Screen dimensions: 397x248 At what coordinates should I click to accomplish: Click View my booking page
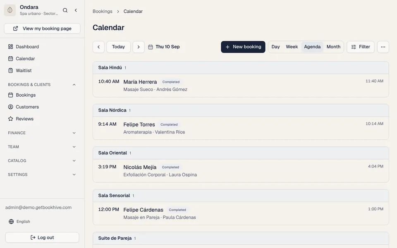(x=42, y=29)
